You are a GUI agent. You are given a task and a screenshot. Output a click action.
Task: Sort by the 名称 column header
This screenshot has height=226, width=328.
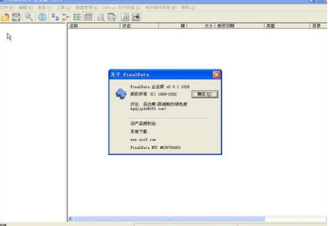pos(94,26)
